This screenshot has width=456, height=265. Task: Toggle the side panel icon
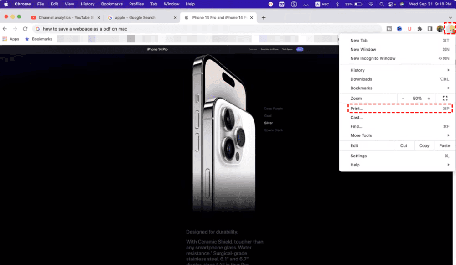(x=430, y=29)
